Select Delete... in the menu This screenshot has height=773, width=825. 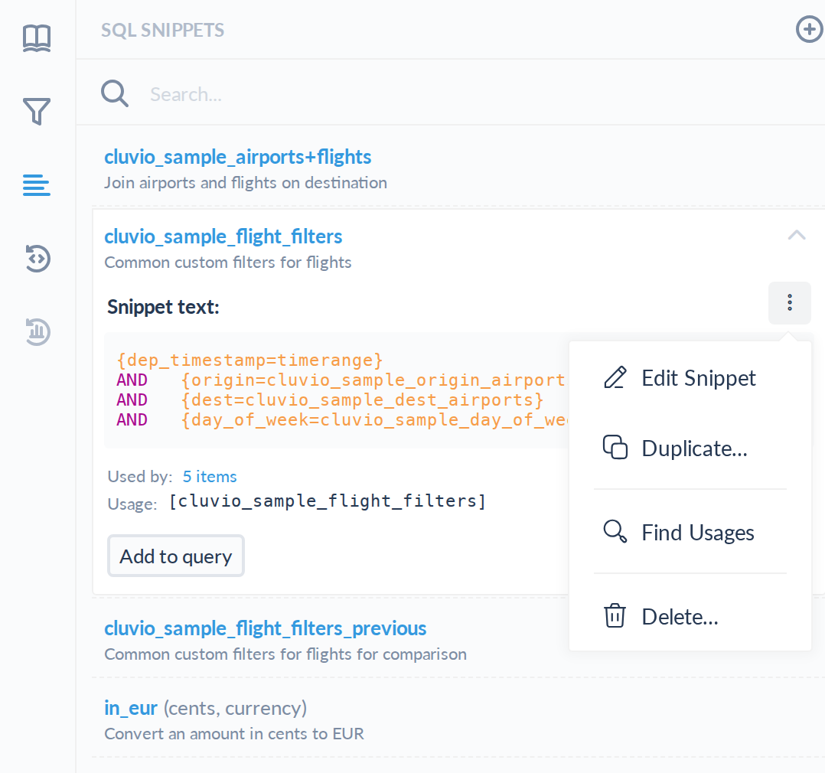pos(690,616)
